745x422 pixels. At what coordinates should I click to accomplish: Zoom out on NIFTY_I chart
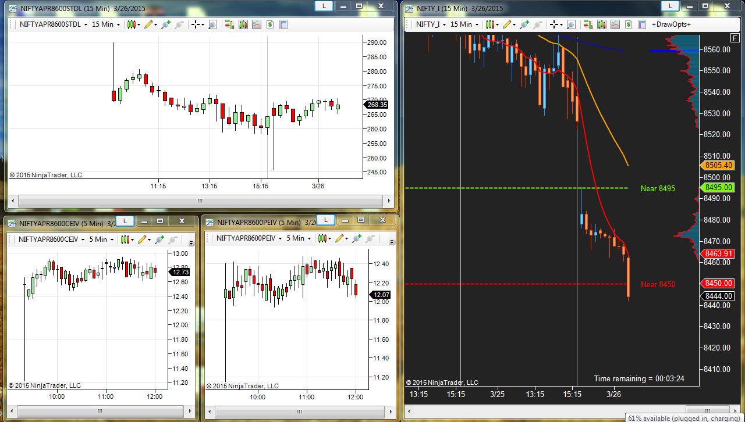coord(537,24)
